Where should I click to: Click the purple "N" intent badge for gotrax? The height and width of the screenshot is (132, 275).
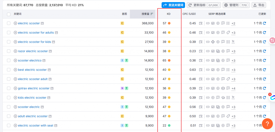(122, 88)
